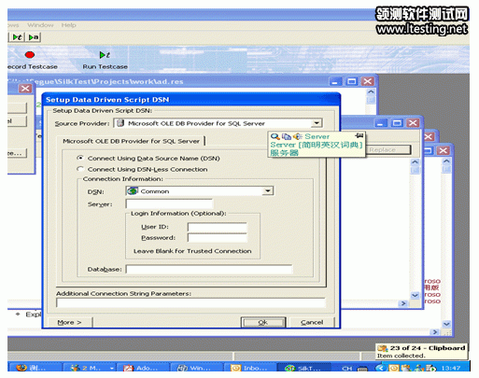Click the Inbo... taskbar button
Viewport: 479px width, 378px height.
pyautogui.click(x=249, y=368)
